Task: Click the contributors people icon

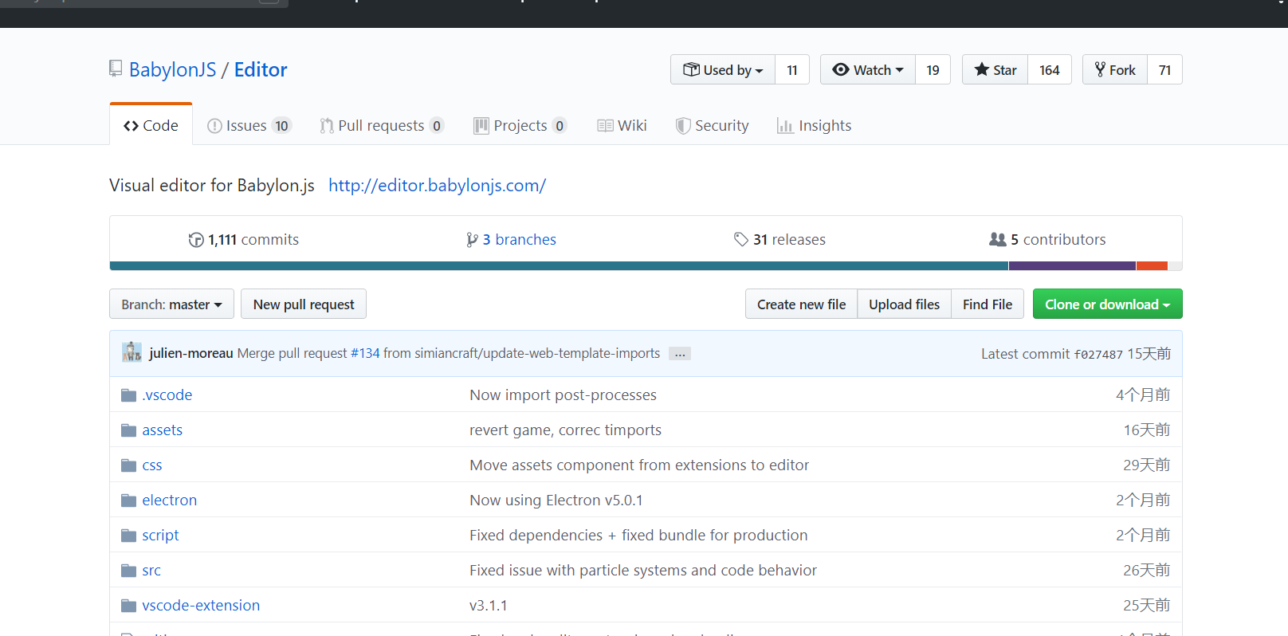Action: coord(997,240)
